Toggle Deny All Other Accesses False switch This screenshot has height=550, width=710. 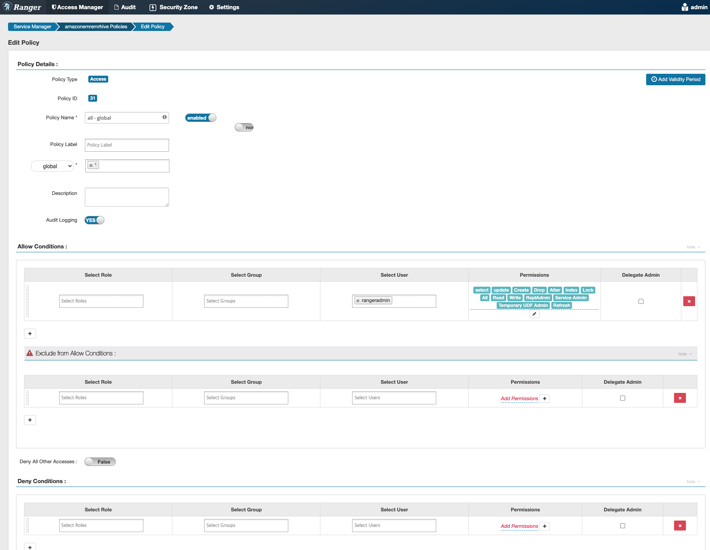tap(100, 462)
